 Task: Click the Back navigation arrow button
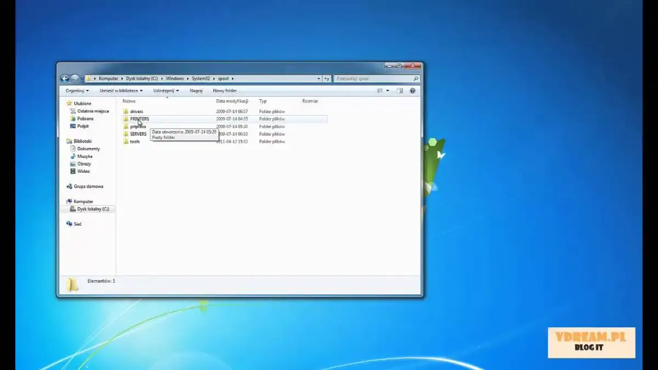coord(65,79)
